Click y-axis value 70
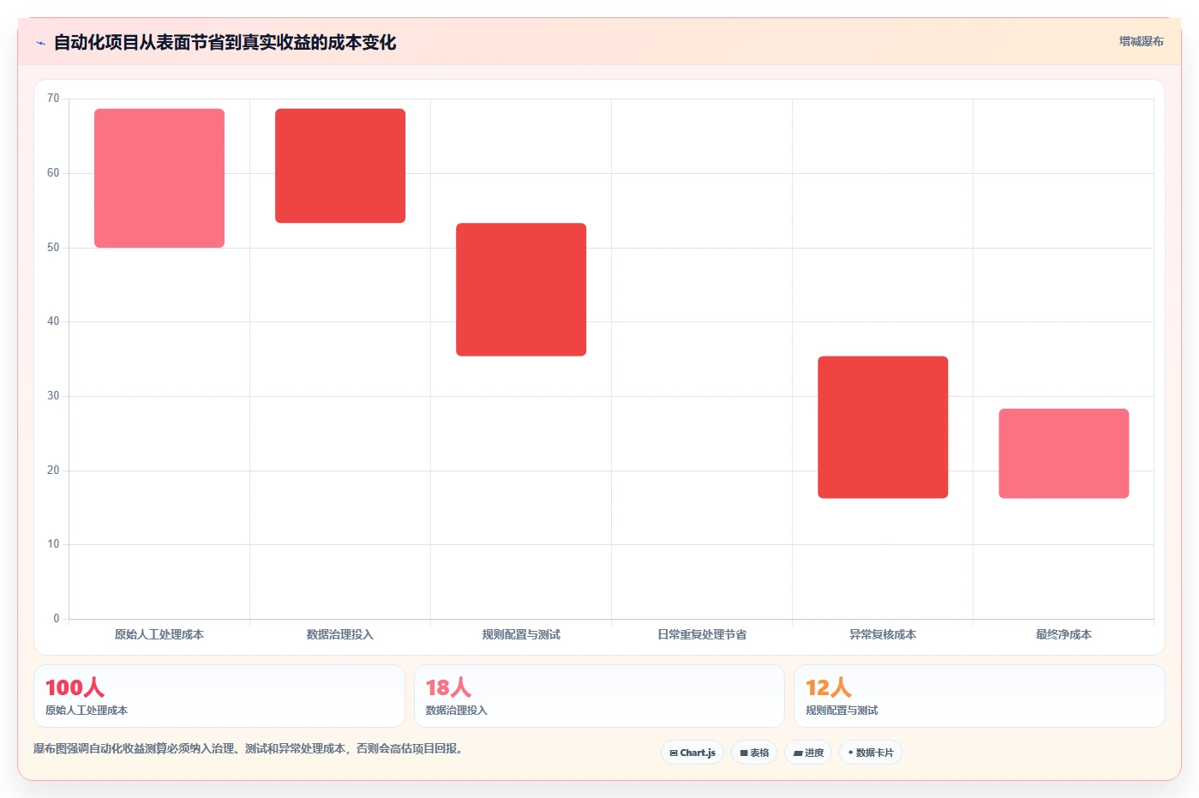Viewport: 1199px width, 798px height. pyautogui.click(x=53, y=99)
